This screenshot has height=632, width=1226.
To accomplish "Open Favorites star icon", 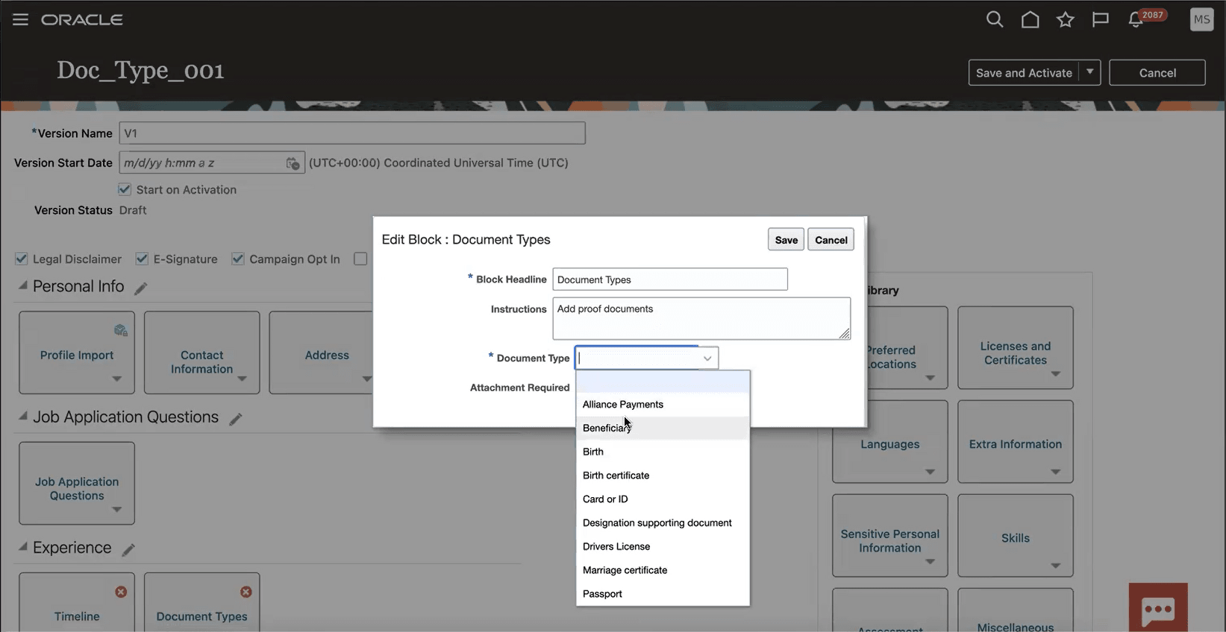I will coord(1065,19).
